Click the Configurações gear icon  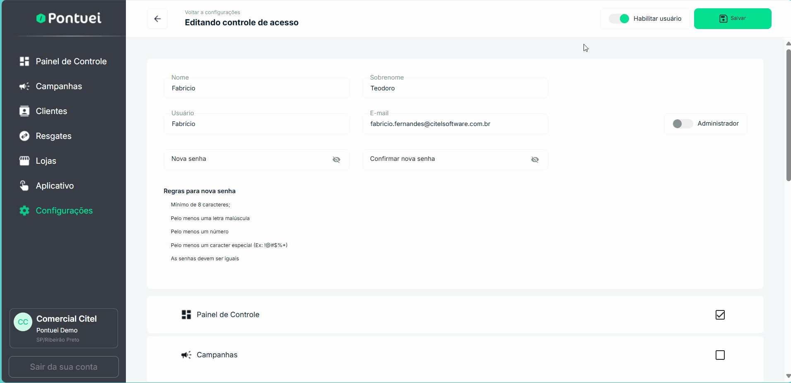24,211
